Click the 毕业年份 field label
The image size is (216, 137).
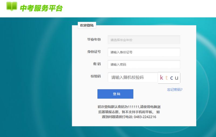pos(94,40)
